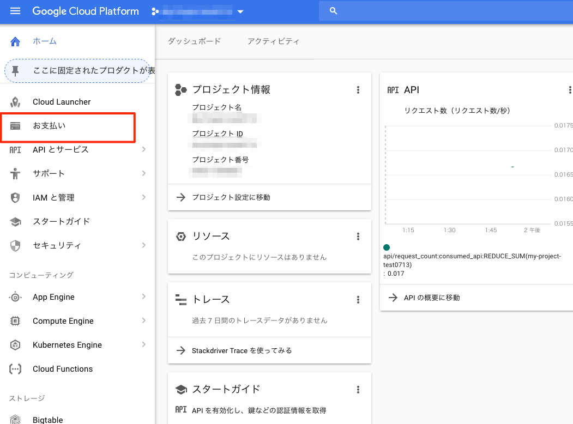
Task: Select Bigtable sidebar label
Action: coord(48,420)
